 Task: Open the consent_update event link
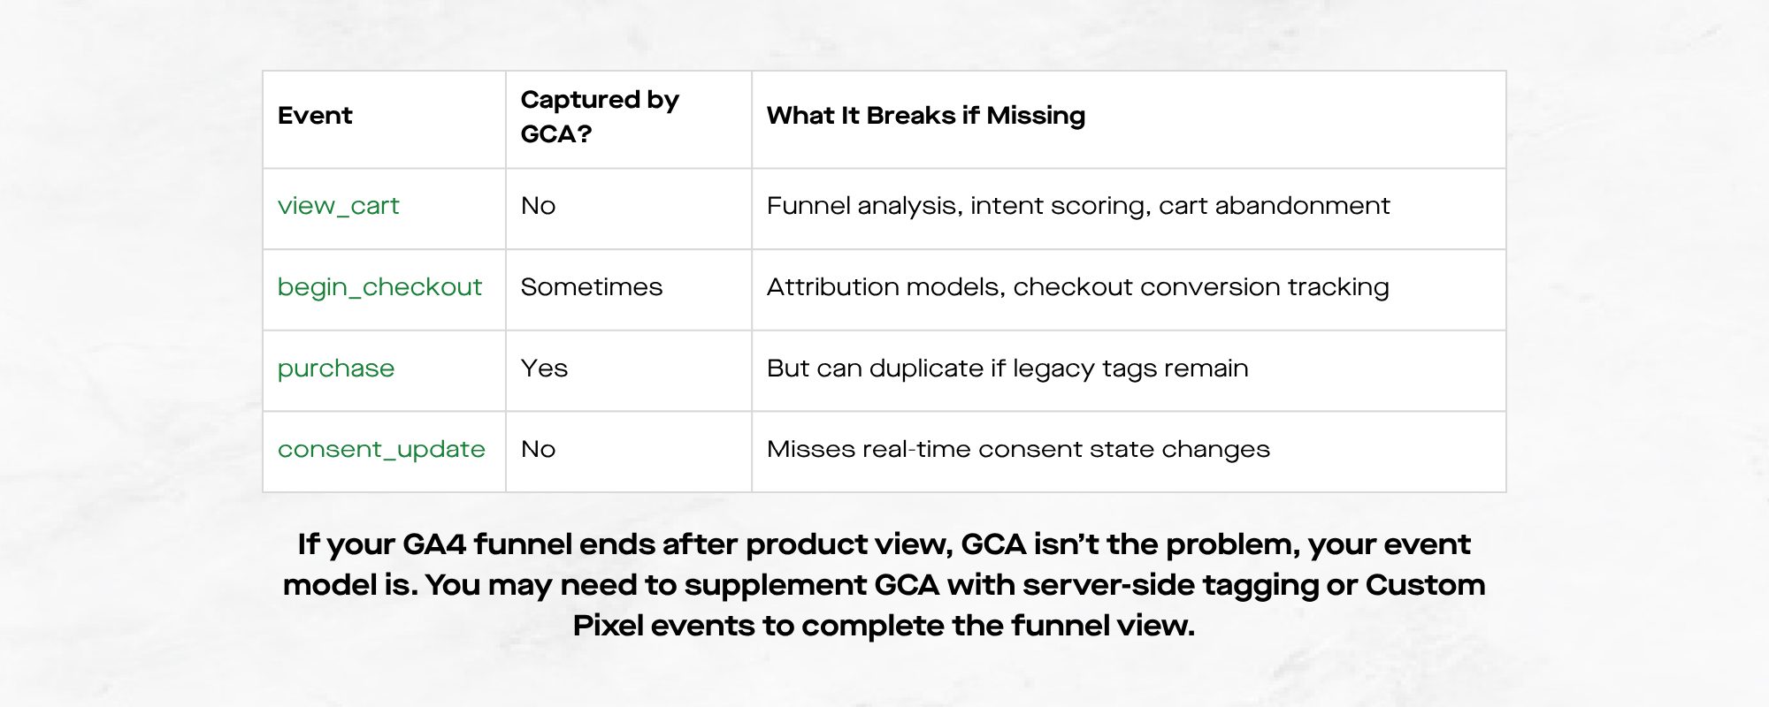point(381,450)
